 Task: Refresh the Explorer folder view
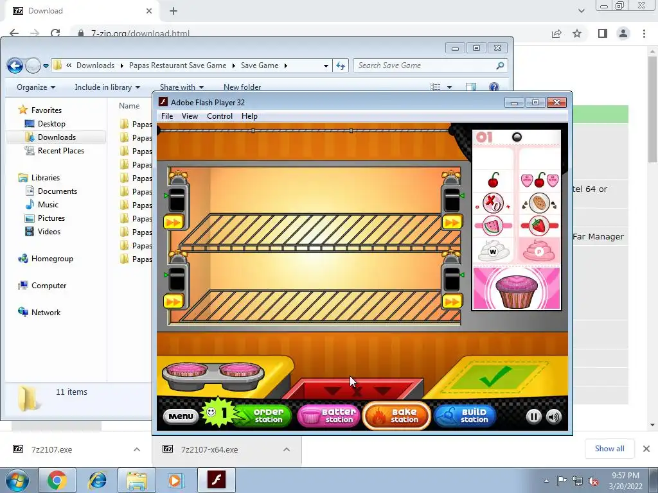click(x=341, y=65)
